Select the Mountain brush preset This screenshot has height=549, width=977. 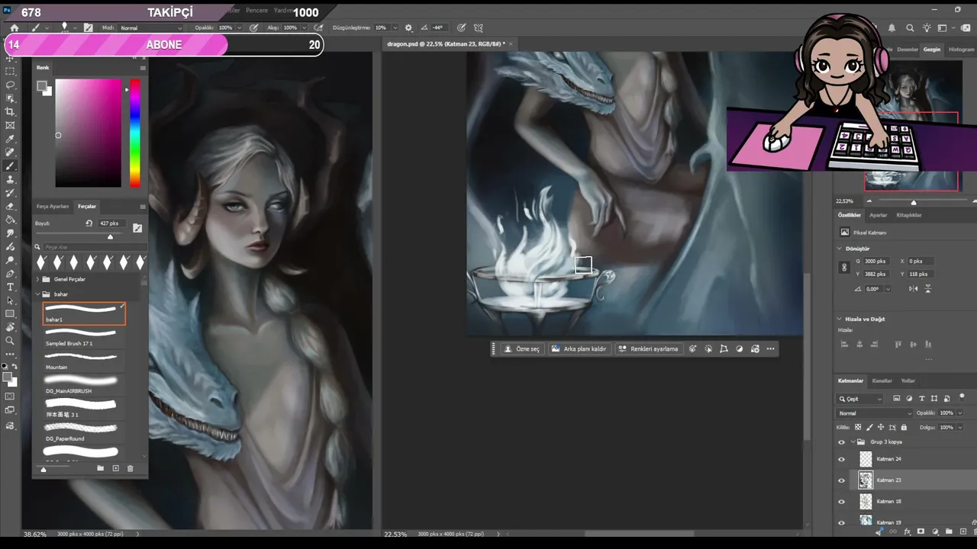coord(84,361)
